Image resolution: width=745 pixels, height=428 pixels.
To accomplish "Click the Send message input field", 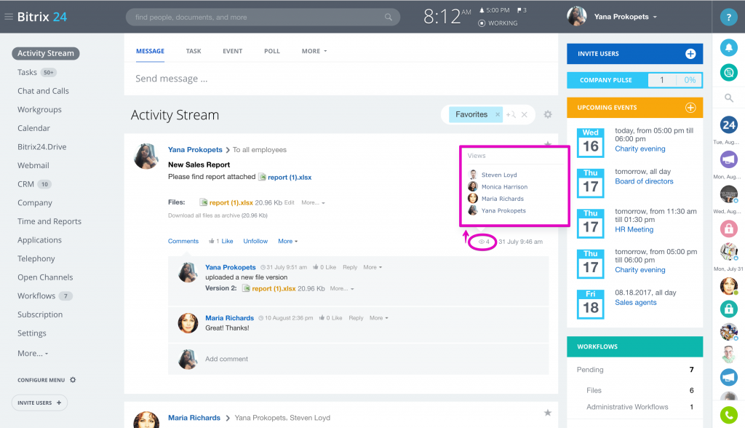I will click(x=340, y=79).
